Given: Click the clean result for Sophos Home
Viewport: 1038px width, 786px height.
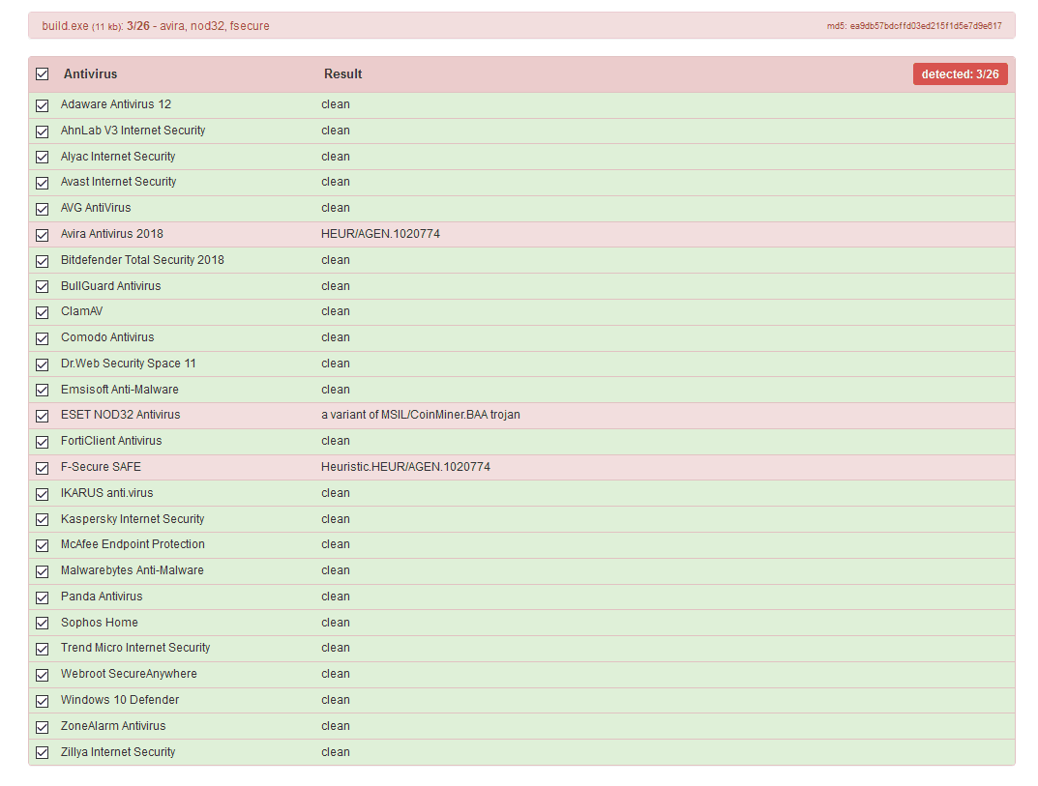Looking at the screenshot, I should (x=336, y=623).
